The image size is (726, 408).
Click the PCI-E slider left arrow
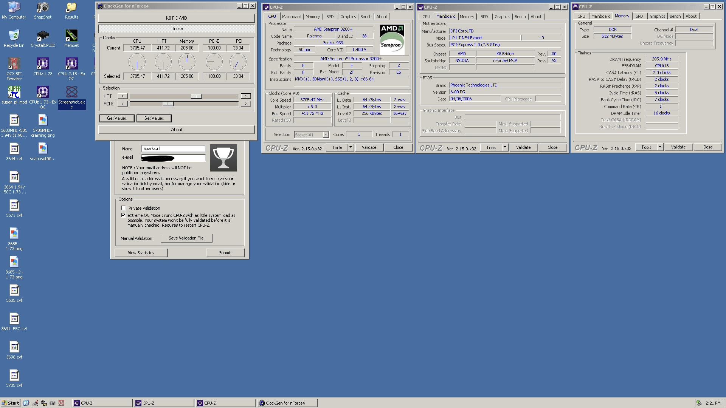tap(123, 104)
